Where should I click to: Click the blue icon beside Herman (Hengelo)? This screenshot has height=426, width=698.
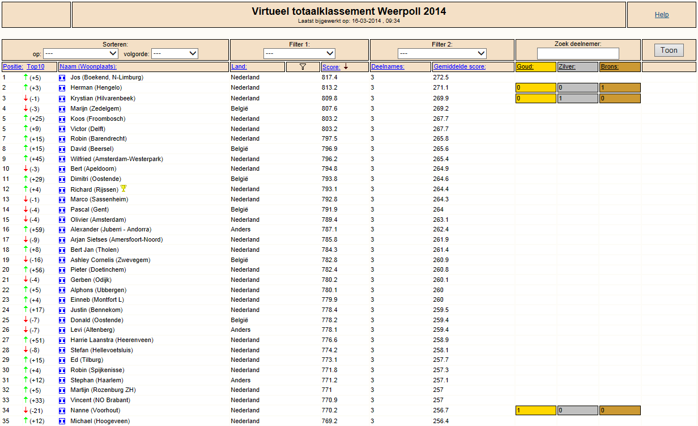tap(62, 88)
